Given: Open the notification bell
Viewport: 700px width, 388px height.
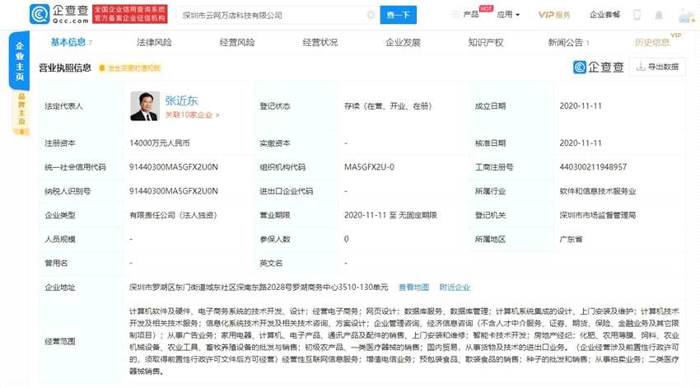Looking at the screenshot, I should click(x=659, y=15).
